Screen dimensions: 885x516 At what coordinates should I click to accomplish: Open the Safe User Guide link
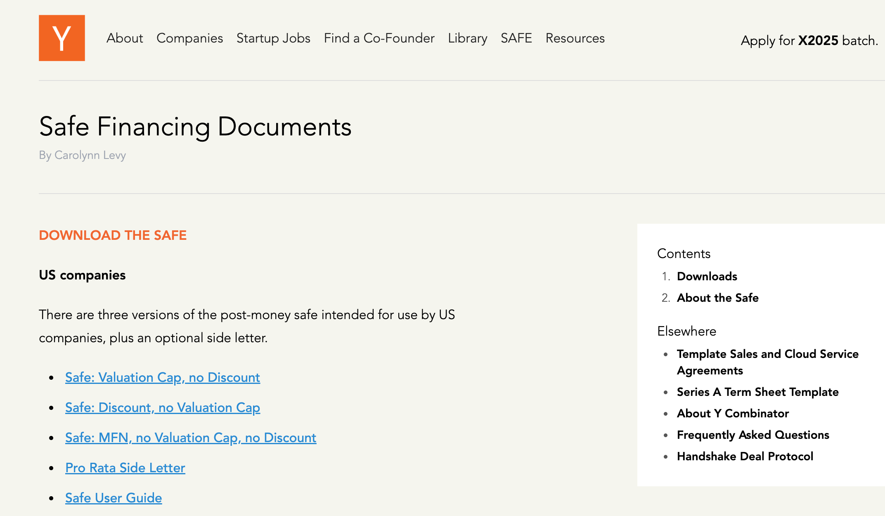114,498
